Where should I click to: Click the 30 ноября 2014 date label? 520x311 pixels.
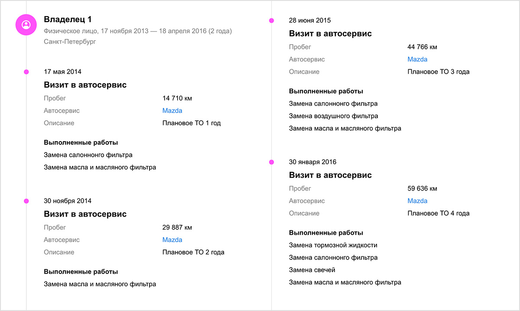click(x=68, y=201)
